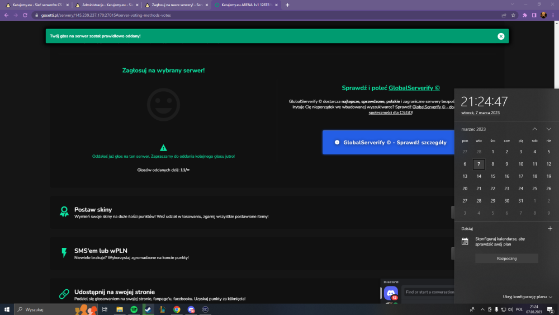Open Task View on taskbar
The height and width of the screenshot is (315, 559).
coord(105,309)
